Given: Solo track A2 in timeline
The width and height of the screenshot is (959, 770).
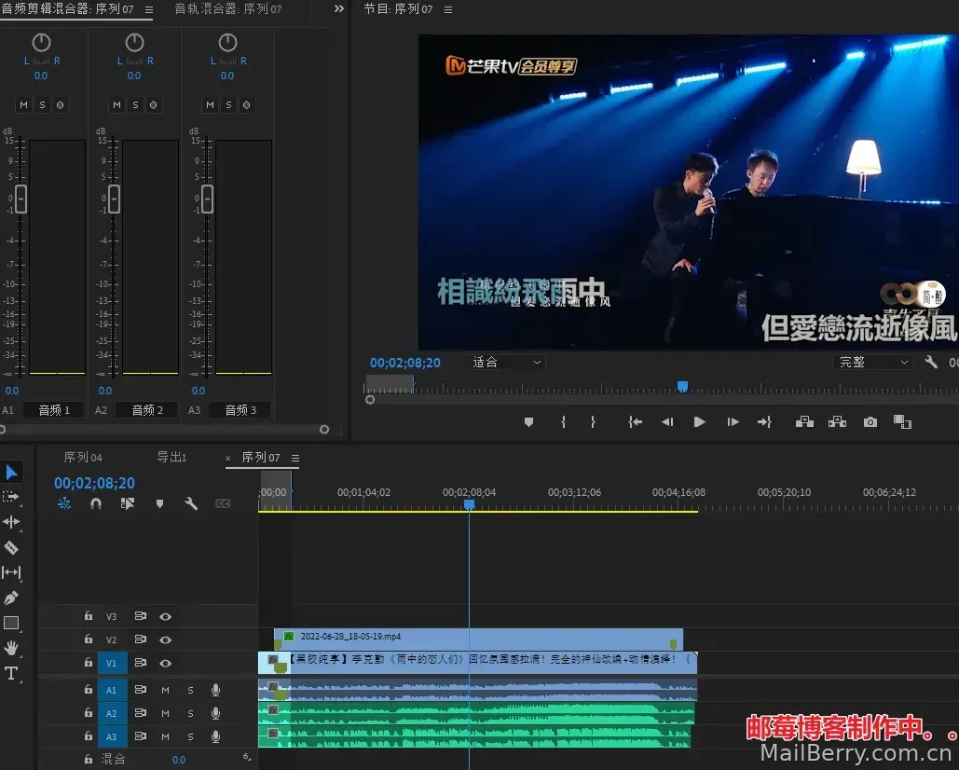Looking at the screenshot, I should point(190,713).
